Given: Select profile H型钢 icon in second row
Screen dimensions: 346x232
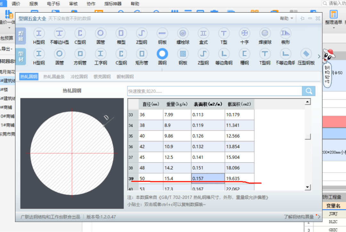Looking at the screenshot, I should click(x=39, y=54).
